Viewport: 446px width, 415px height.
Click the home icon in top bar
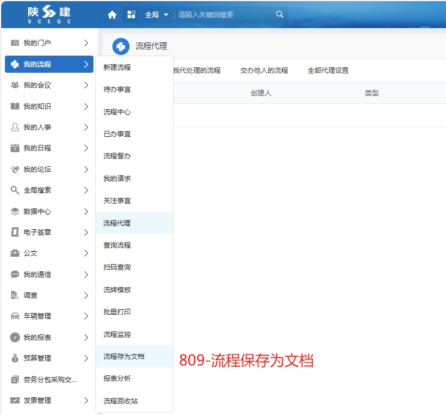(x=112, y=15)
